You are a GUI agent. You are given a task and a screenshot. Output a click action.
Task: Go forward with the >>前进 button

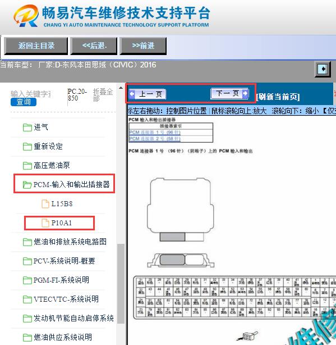pos(143,46)
